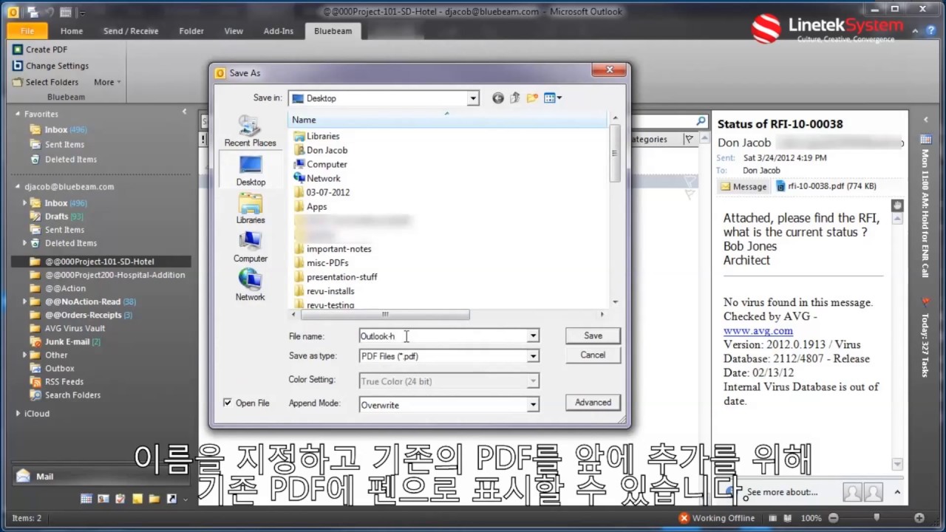Select Recent Places in the Save As sidebar
This screenshot has width=946, height=532.
(250, 132)
